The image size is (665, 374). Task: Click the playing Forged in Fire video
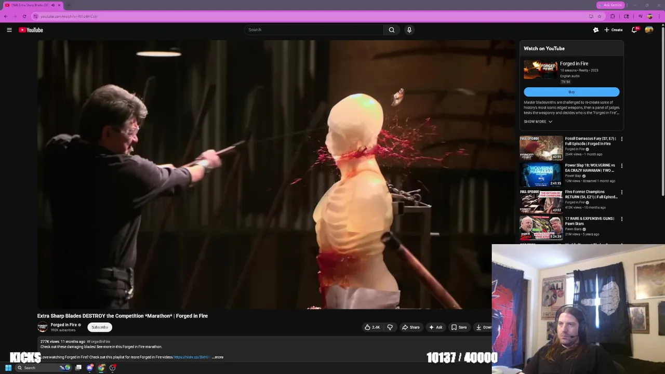[277, 175]
